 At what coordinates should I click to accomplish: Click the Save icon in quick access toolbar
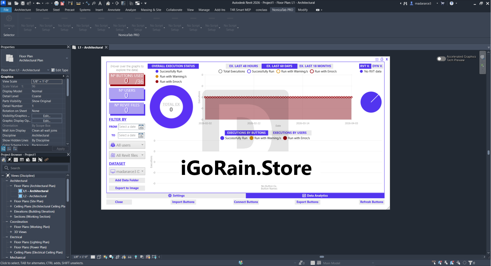tap(23, 3)
